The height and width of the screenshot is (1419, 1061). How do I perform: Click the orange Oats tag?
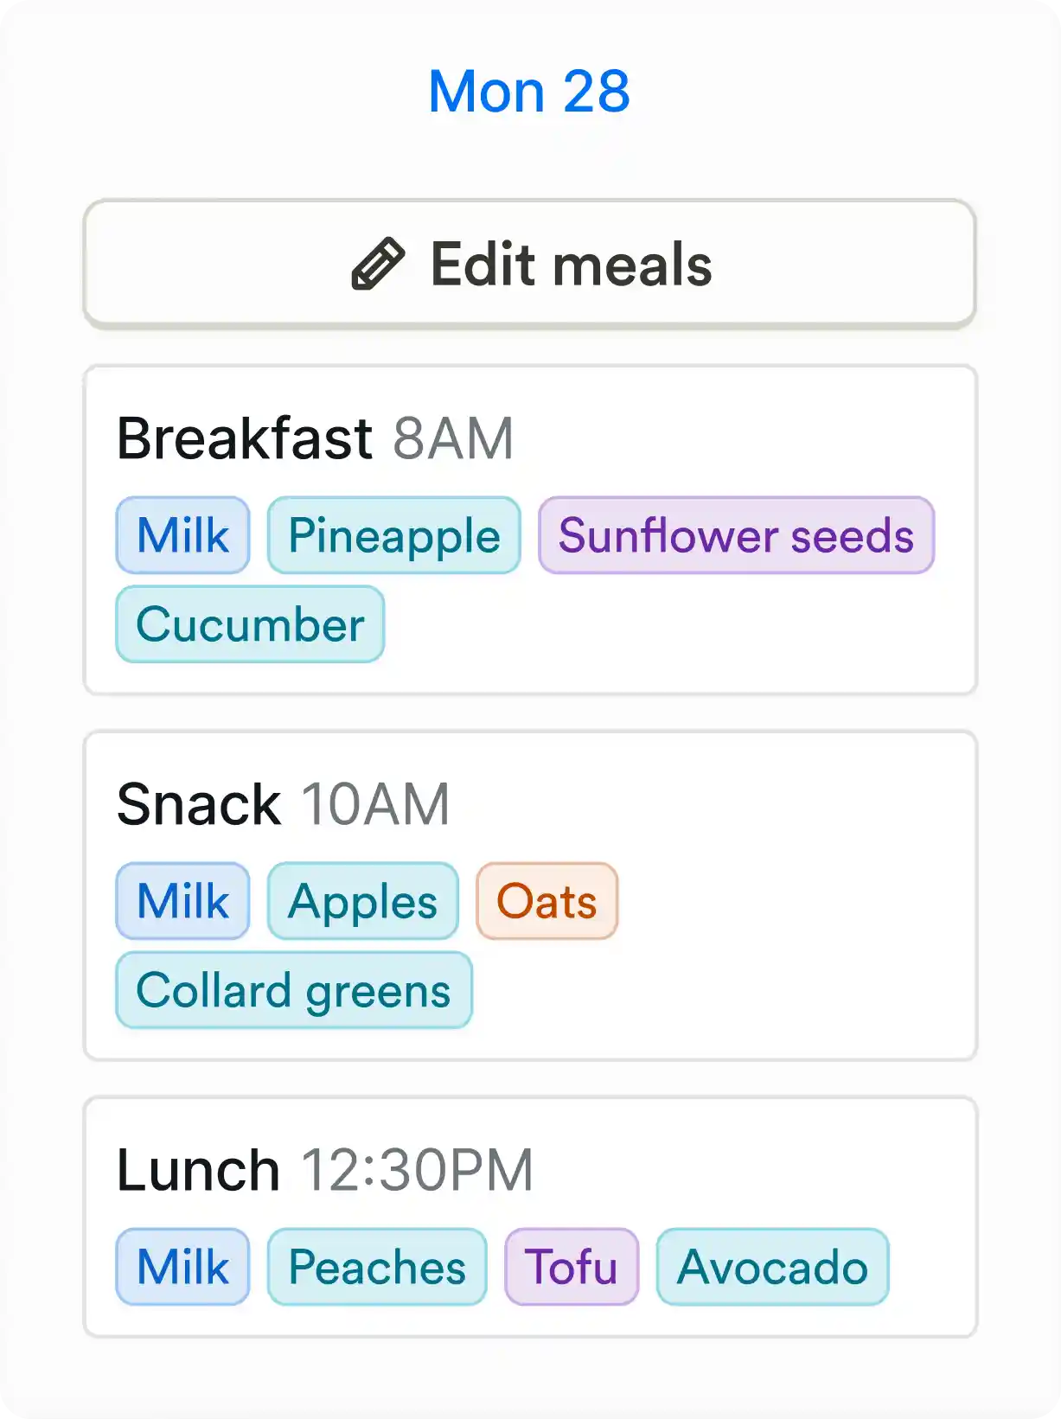pos(547,901)
